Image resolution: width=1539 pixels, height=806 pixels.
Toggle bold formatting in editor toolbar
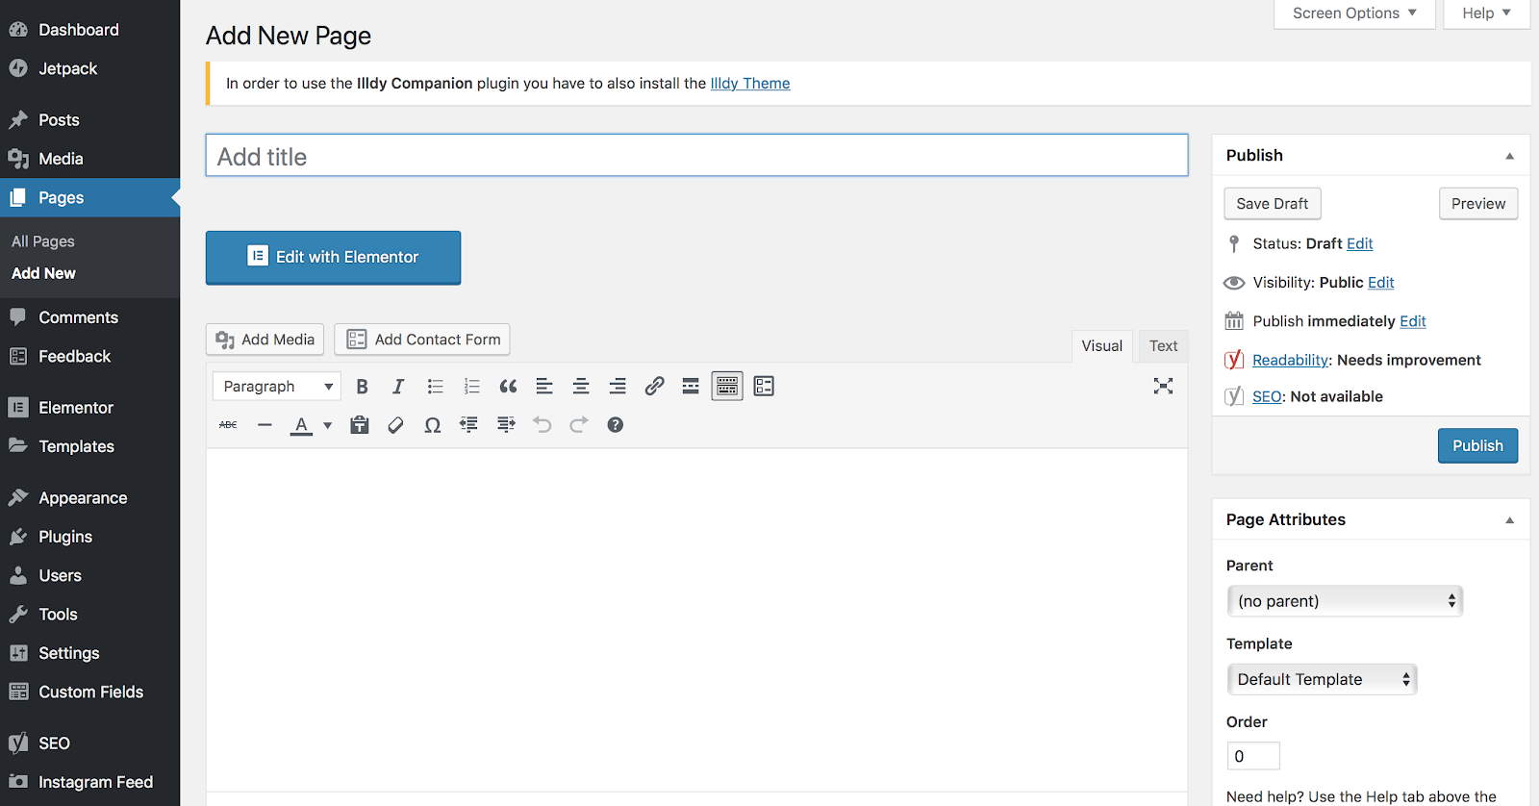coord(362,387)
